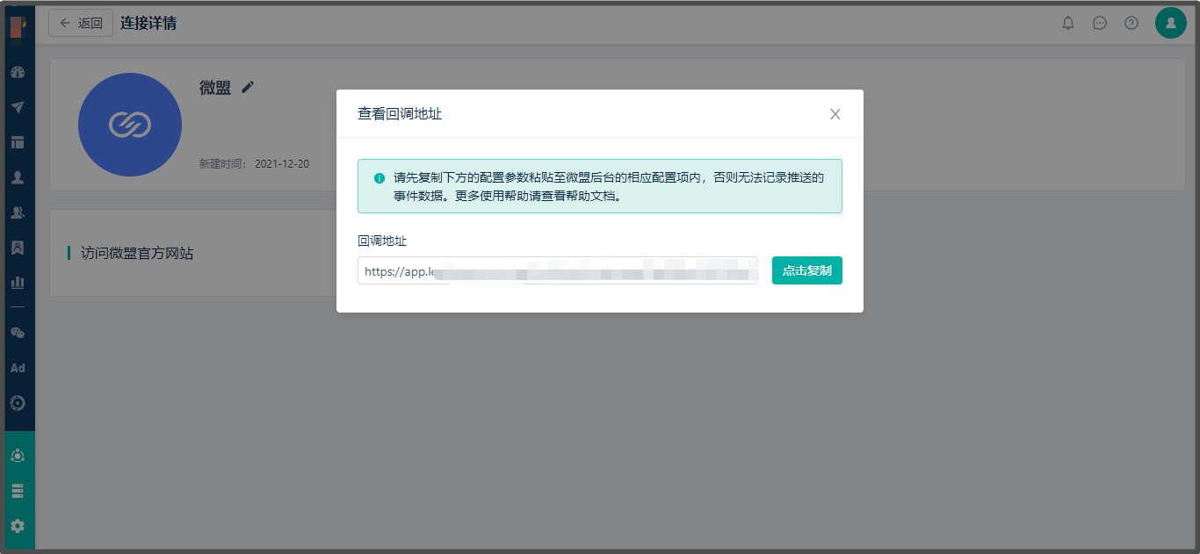The width and height of the screenshot is (1200, 554).
Task: Open the connections hub icon in sidebar
Action: point(18,456)
